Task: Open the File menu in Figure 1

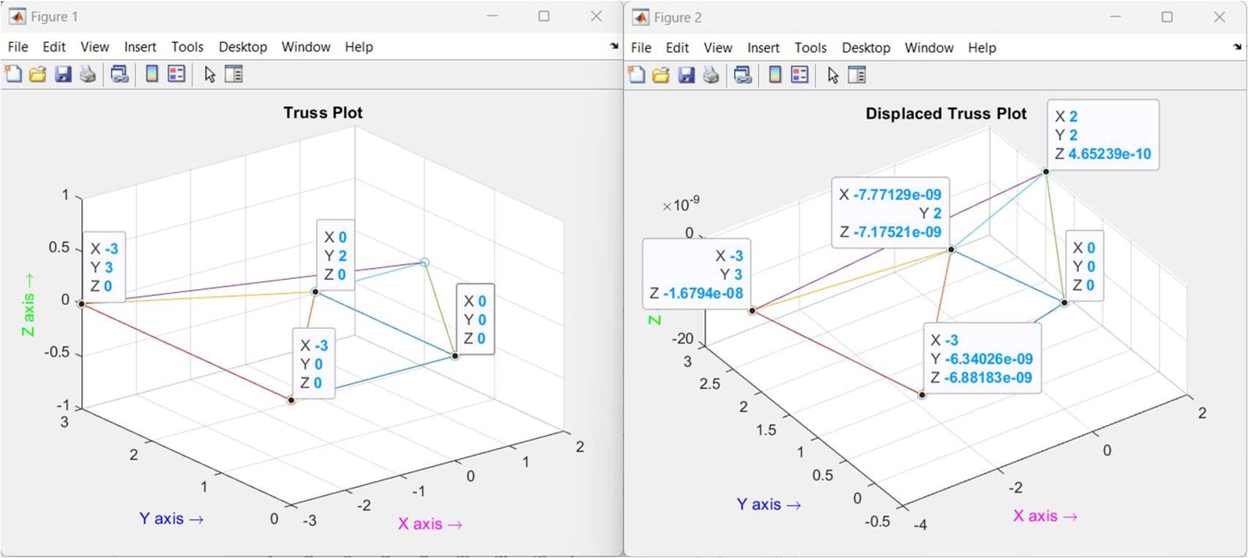Action: tap(18, 47)
